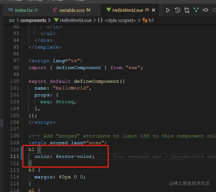
Task: Open the variable.scss tab
Action: [72, 10]
